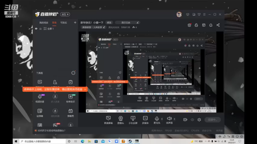Select the 全屏 1 source row
Screen dimensions: 257x144
[x=55, y=29]
